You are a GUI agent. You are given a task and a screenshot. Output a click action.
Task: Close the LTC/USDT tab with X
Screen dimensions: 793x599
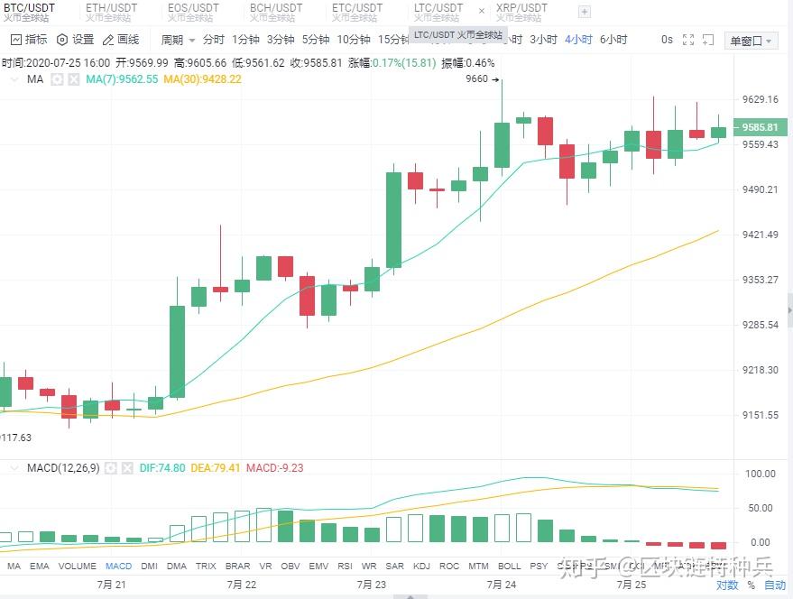482,11
